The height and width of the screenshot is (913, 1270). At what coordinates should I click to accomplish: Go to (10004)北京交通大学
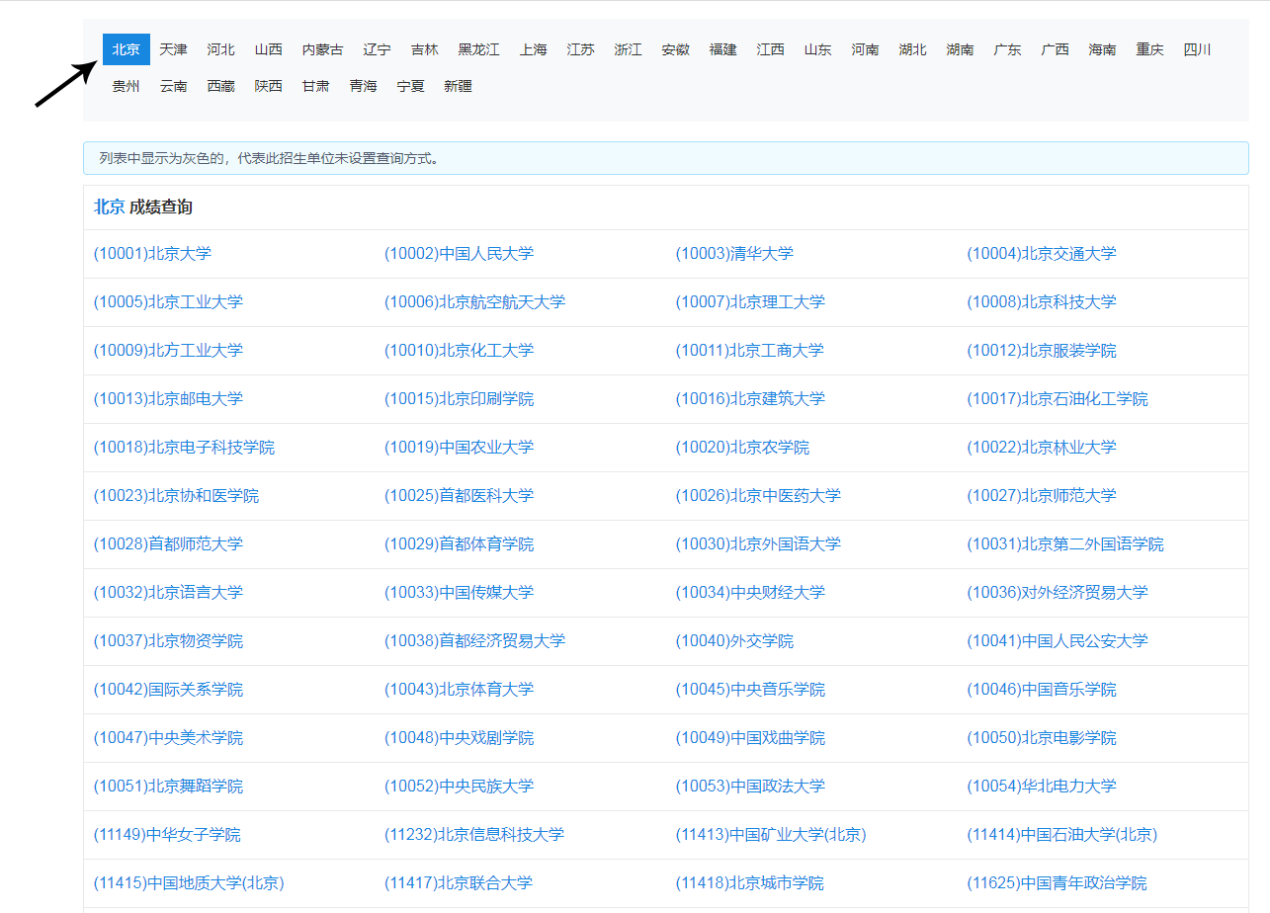tap(1042, 254)
